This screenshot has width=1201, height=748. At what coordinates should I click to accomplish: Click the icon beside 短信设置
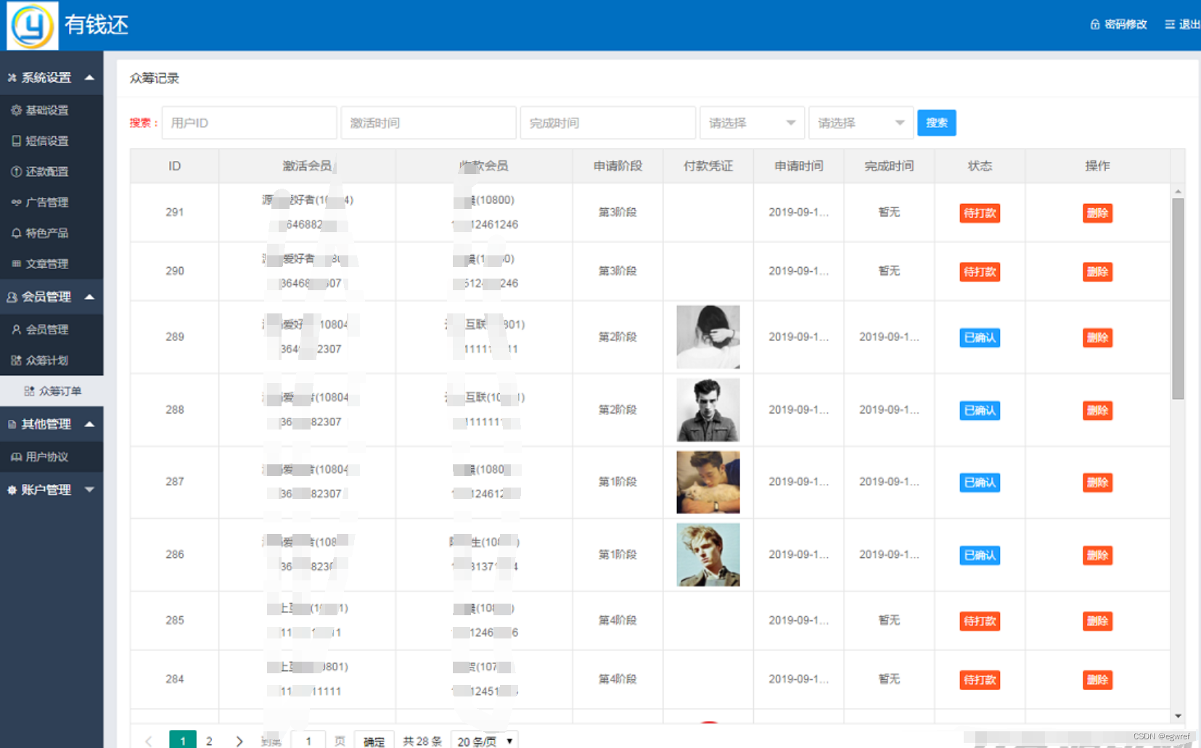point(16,141)
